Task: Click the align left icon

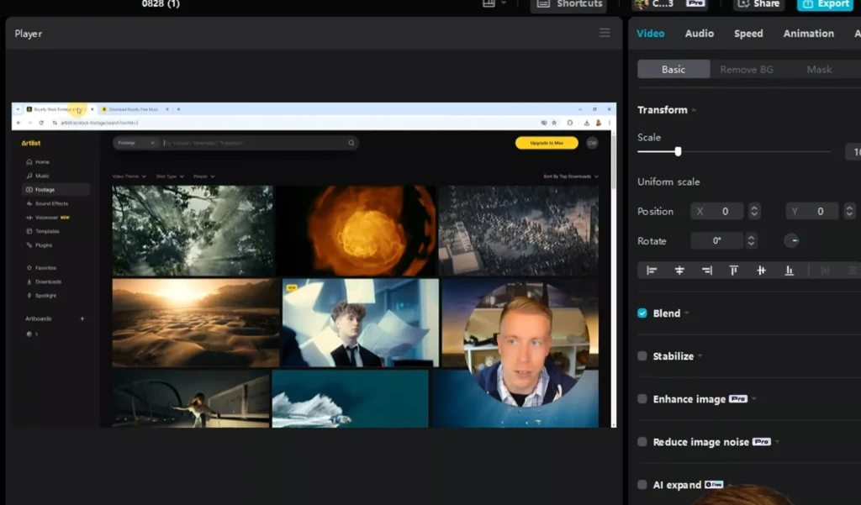Action: (x=652, y=271)
